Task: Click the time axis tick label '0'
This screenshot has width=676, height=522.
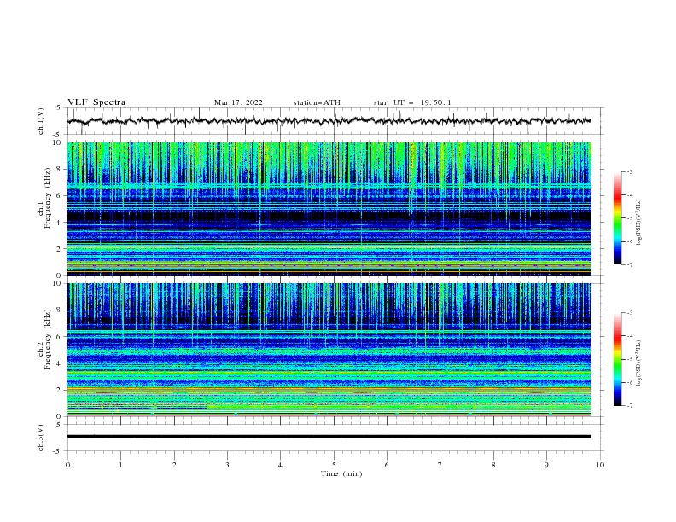Action: [67, 465]
